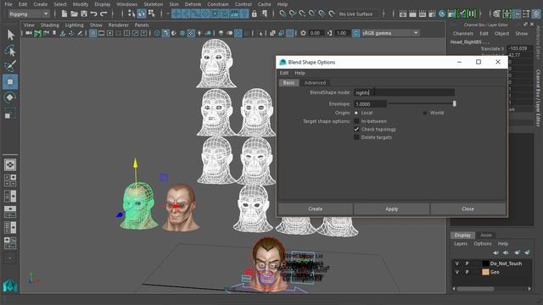
Task: Open the Layers menu in layer editor
Action: (461, 244)
